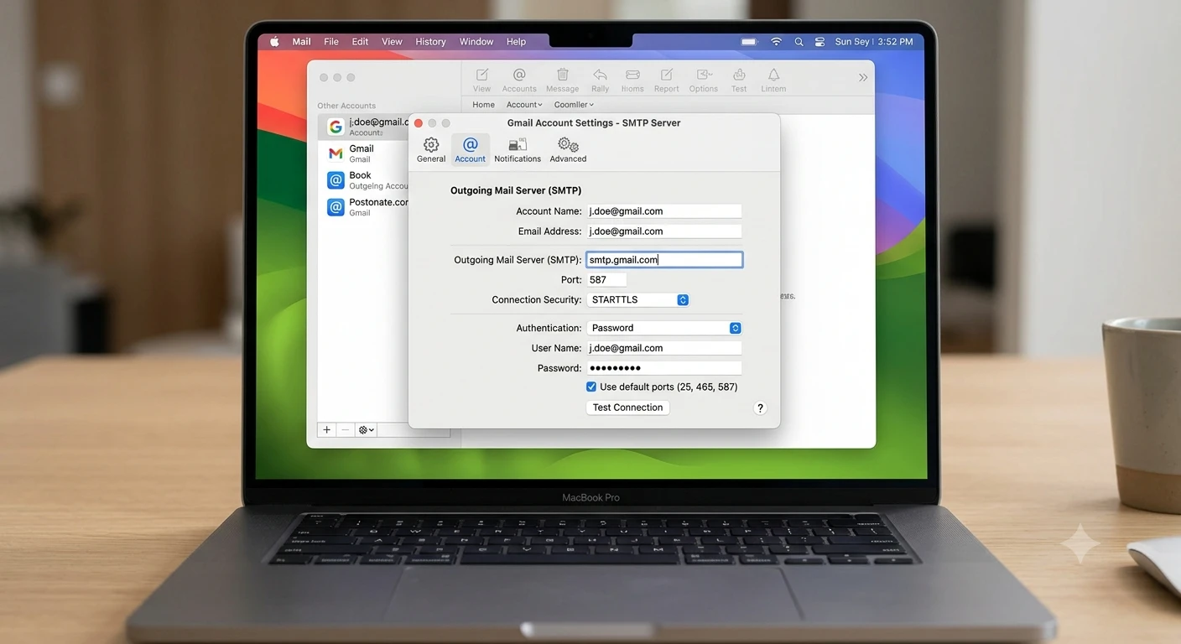Click the Port field showing 587
Screen dimensions: 1181x644
[606, 280]
